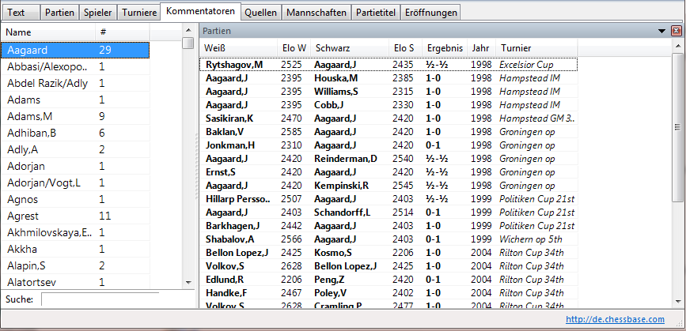Screen dimensions: 686x331
Task: Click the games list scroll-up arrow
Action: [677, 46]
